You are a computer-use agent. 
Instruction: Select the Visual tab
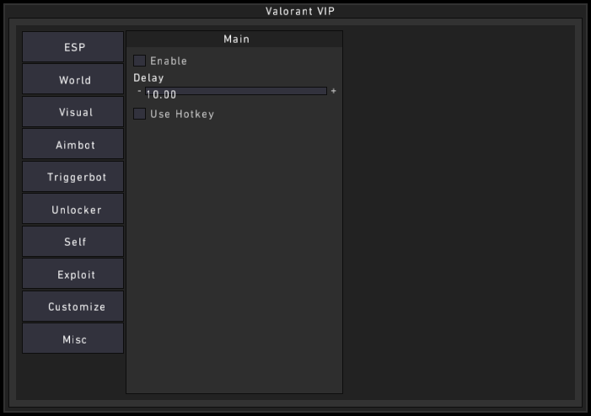73,112
